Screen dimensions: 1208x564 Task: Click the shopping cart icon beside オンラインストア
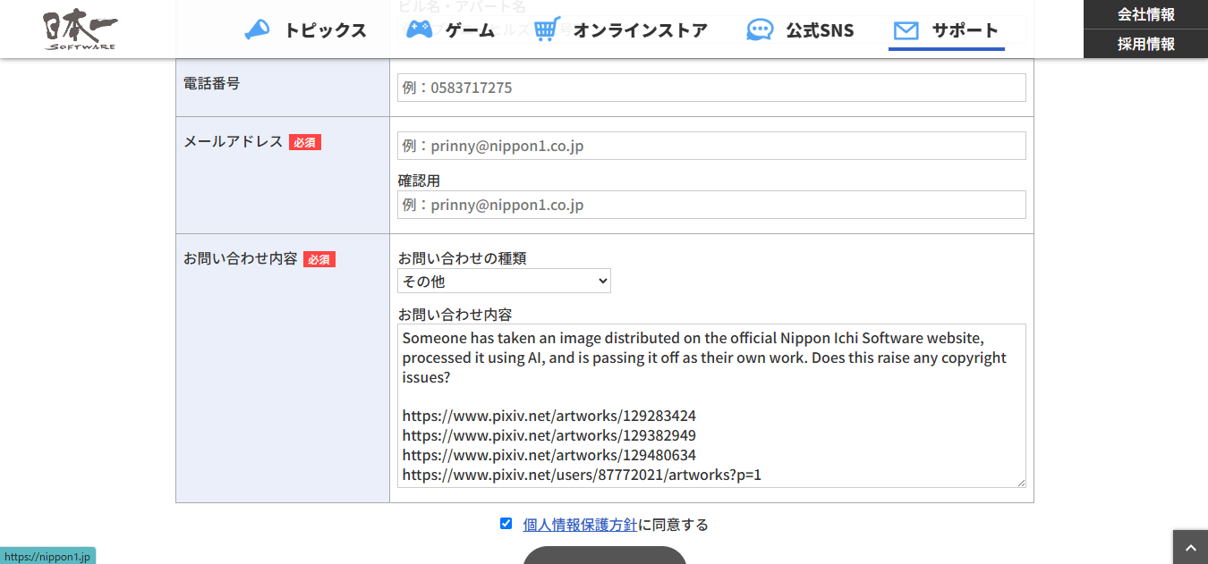click(x=547, y=29)
